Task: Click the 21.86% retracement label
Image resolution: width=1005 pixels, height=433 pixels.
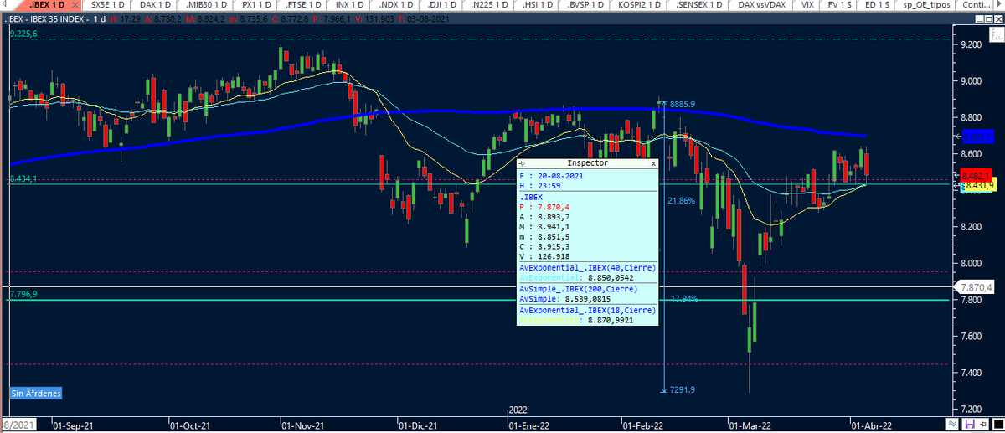Action: pyautogui.click(x=682, y=201)
